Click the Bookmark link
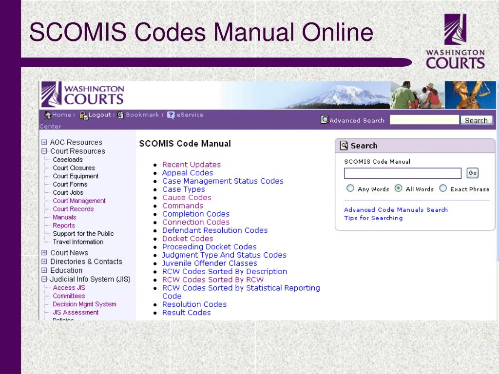499x374 pixels. point(142,115)
